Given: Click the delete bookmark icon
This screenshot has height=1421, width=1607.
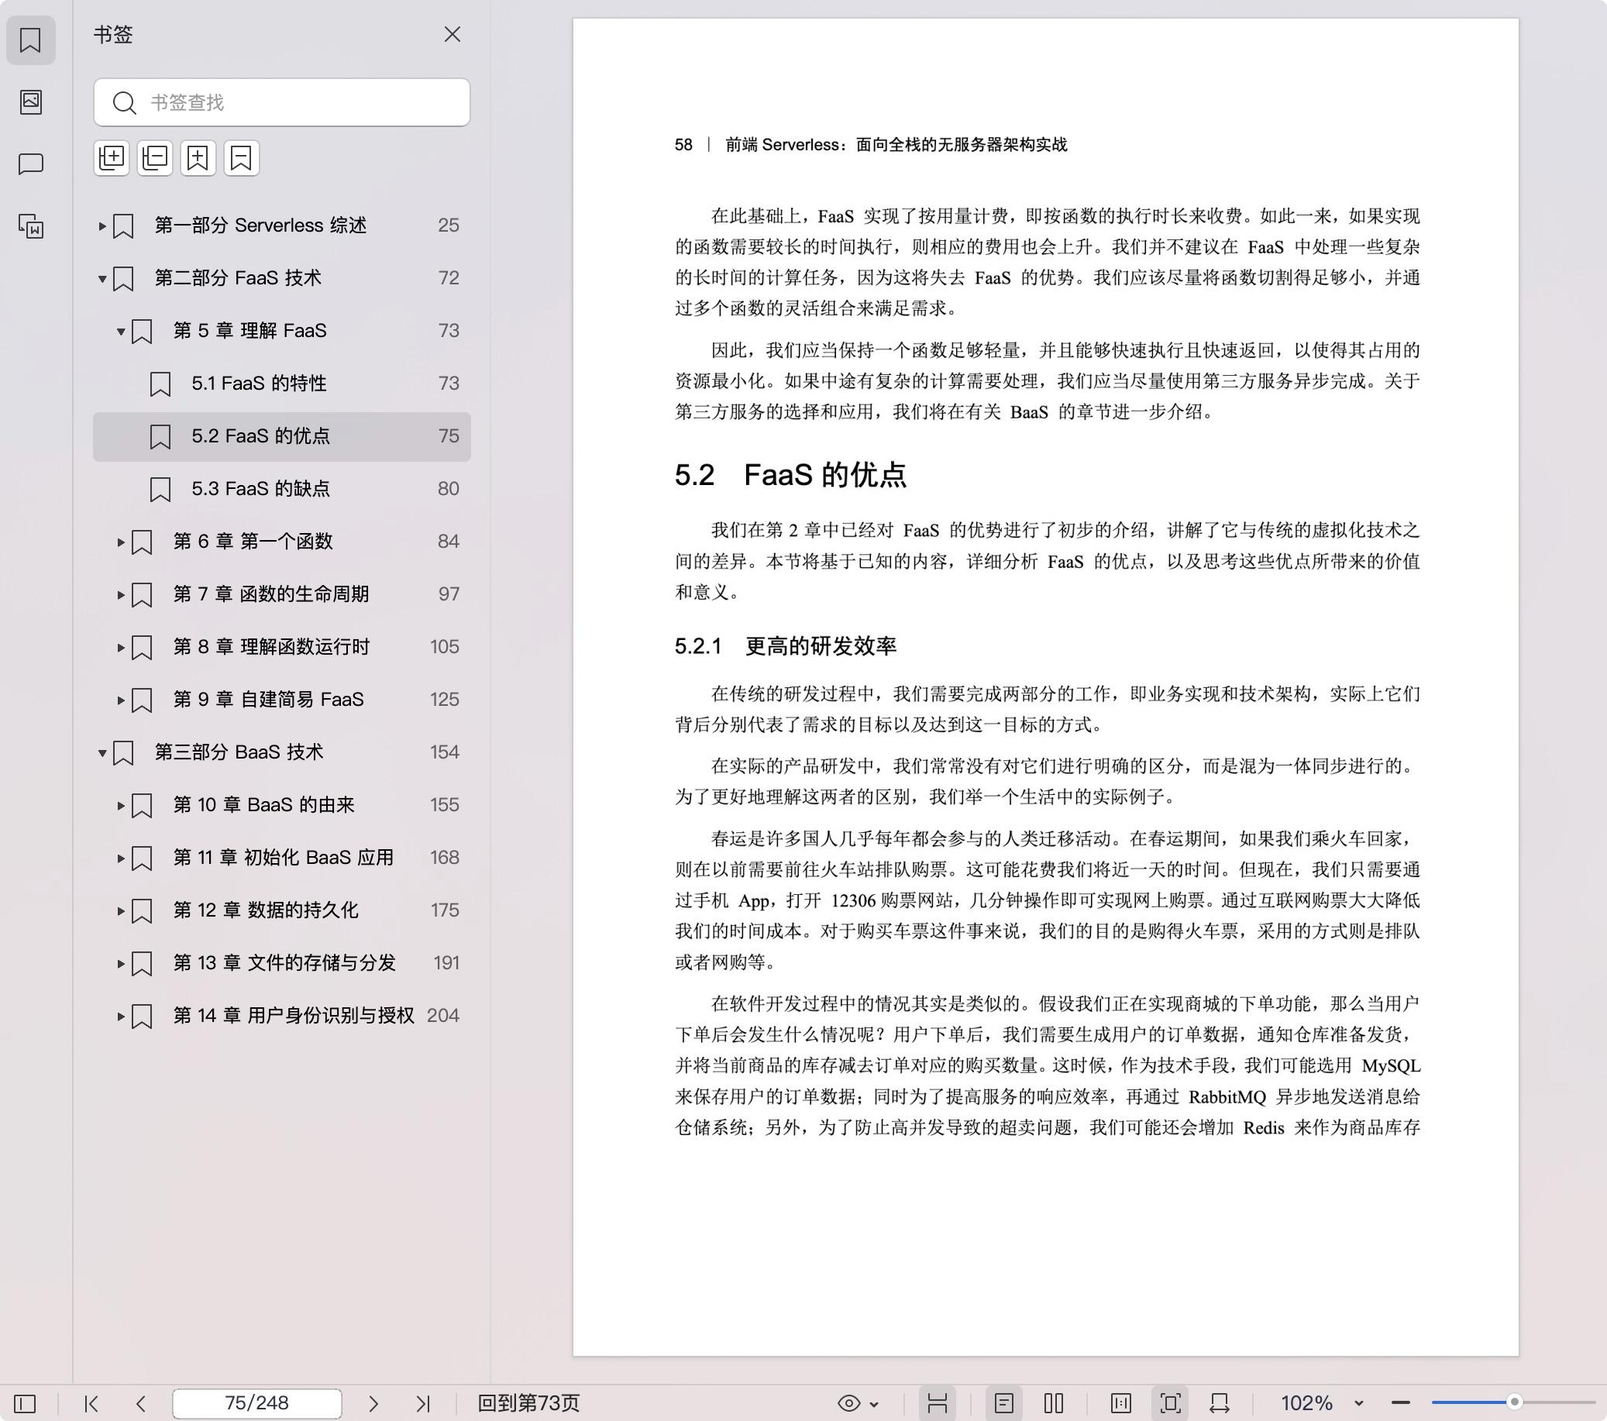Looking at the screenshot, I should tap(242, 158).
